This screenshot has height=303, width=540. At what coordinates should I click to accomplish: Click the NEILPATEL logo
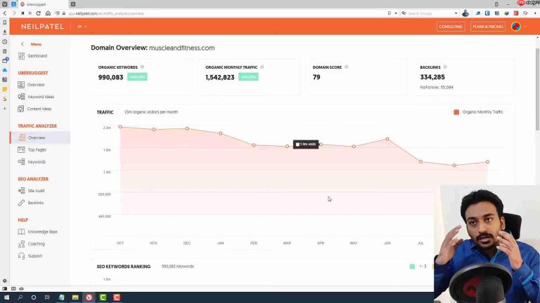tap(42, 27)
